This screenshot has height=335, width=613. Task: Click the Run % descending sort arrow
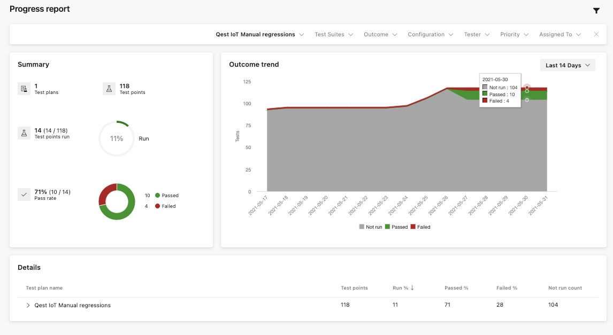tap(412, 288)
